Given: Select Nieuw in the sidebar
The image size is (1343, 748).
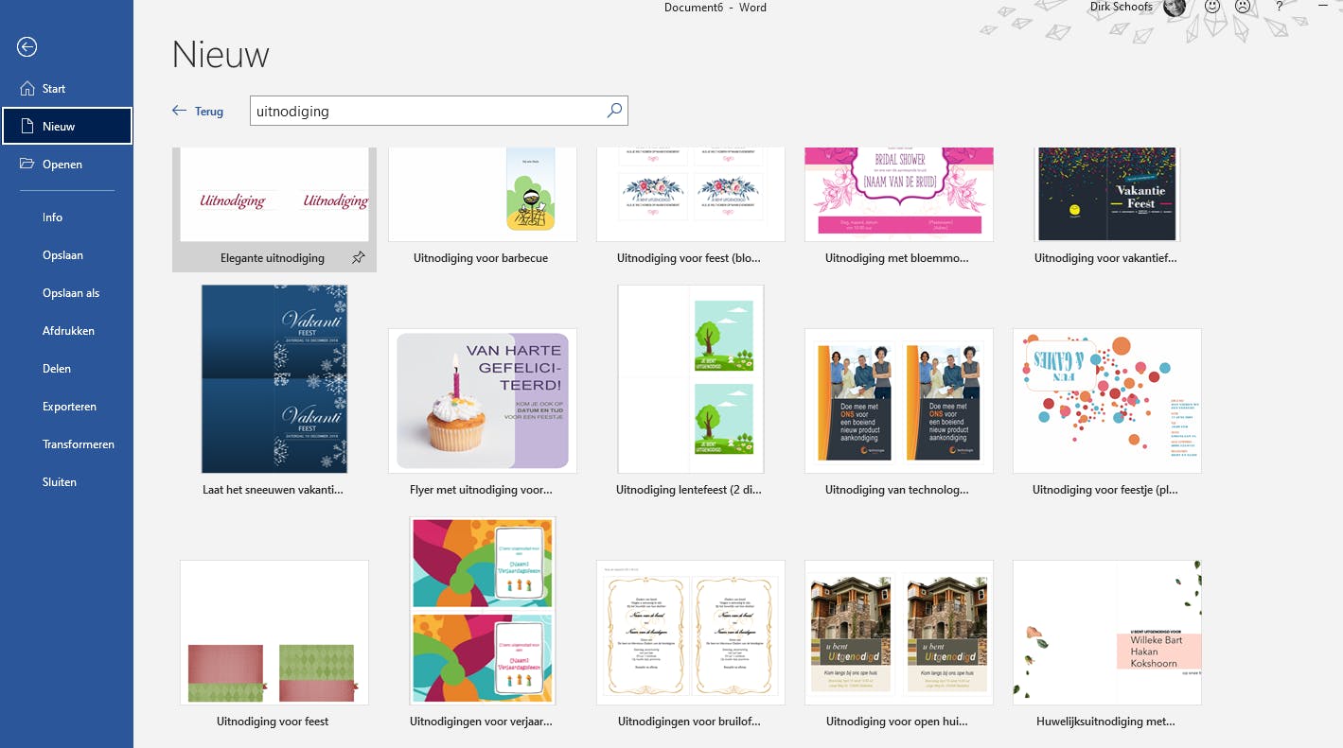Looking at the screenshot, I should [x=66, y=127].
